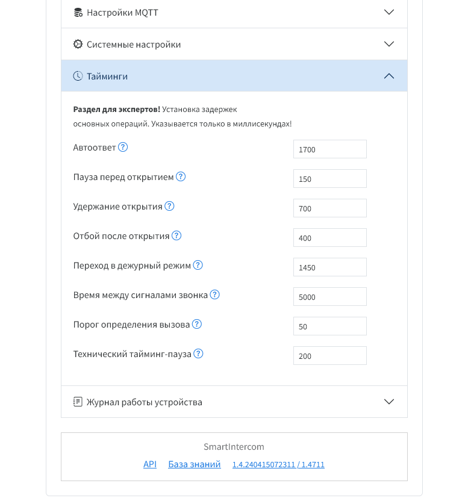
Task: Click the MQTT settings database icon
Action: [78, 11]
